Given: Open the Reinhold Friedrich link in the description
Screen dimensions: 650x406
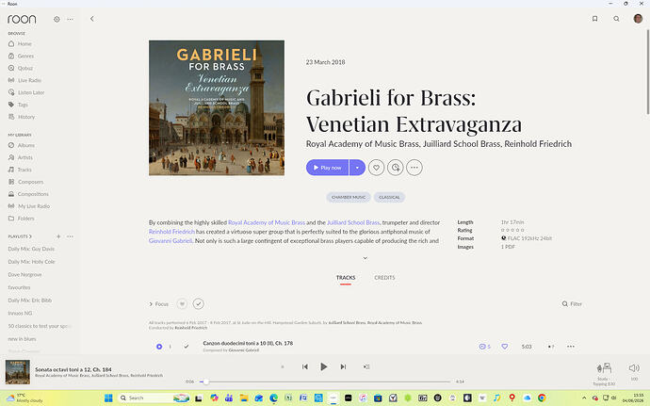Looking at the screenshot, I should tap(171, 232).
